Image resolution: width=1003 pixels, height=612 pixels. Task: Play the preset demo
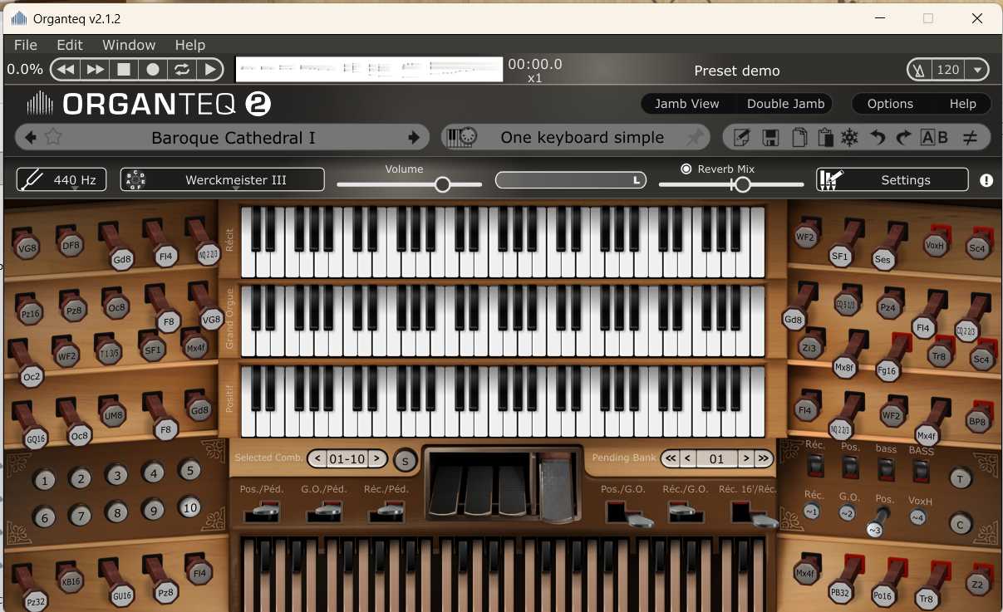coord(209,70)
